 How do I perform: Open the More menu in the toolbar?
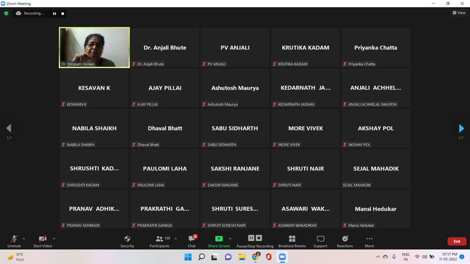[369, 239]
